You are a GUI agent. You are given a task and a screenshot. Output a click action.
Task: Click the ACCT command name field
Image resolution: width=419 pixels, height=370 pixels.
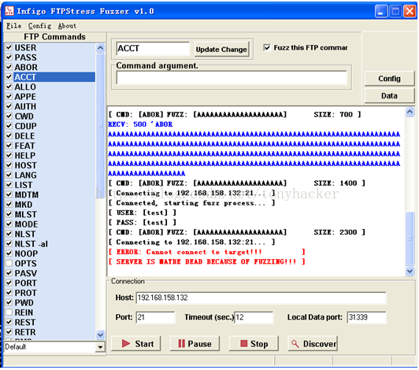(153, 48)
